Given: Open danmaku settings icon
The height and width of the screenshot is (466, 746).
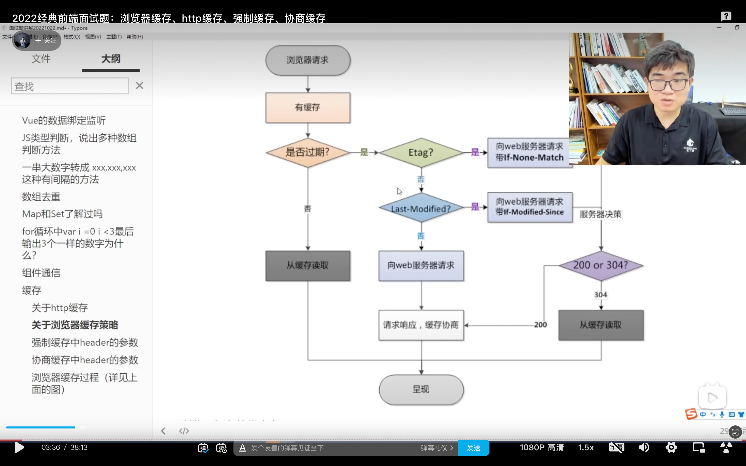Looking at the screenshot, I should 222,447.
